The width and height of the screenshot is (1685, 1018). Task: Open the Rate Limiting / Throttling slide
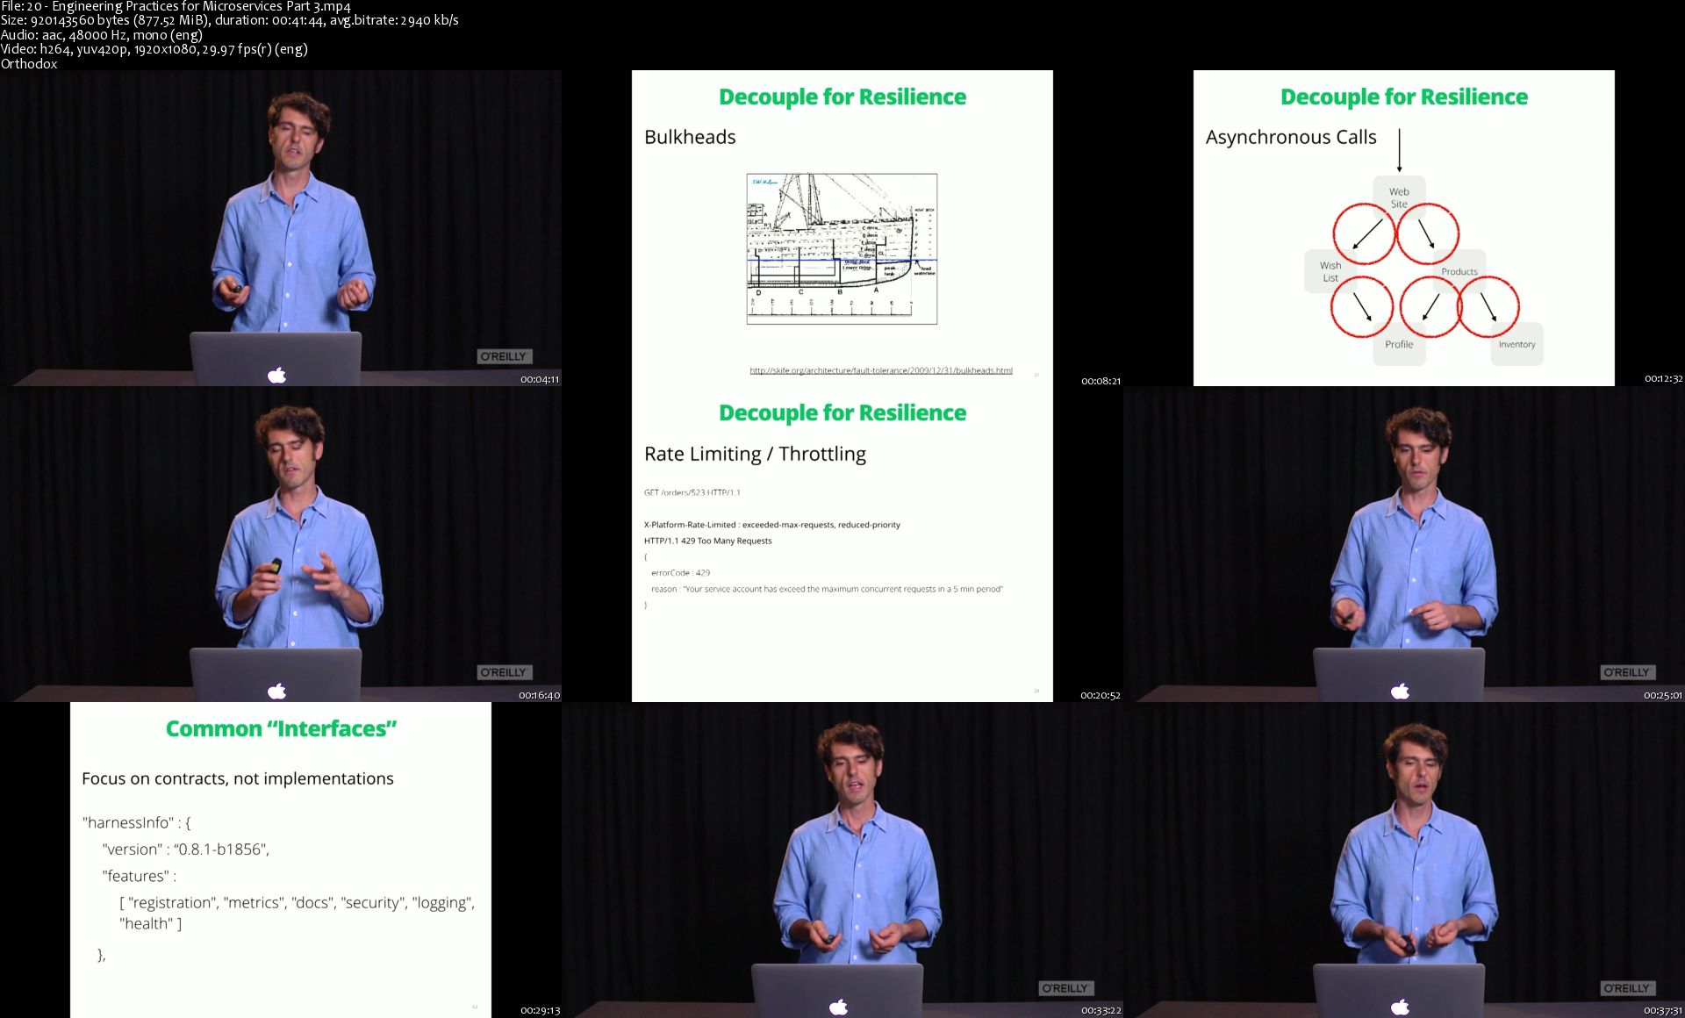point(842,544)
